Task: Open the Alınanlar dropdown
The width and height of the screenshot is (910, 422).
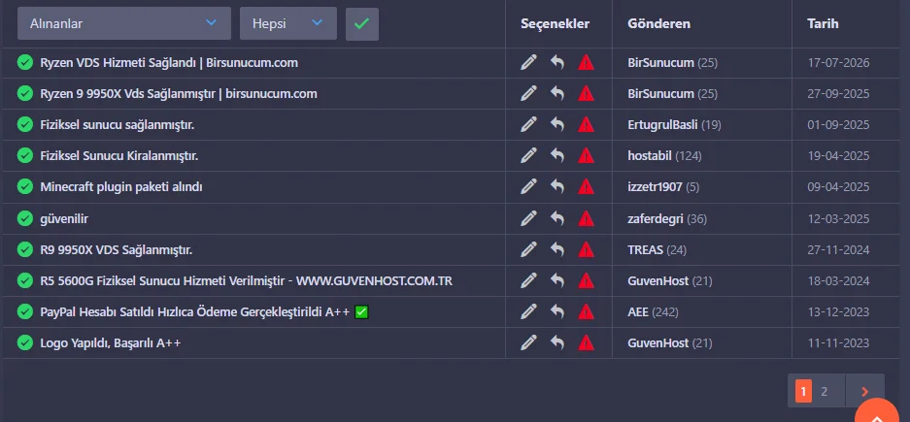Action: pyautogui.click(x=124, y=23)
